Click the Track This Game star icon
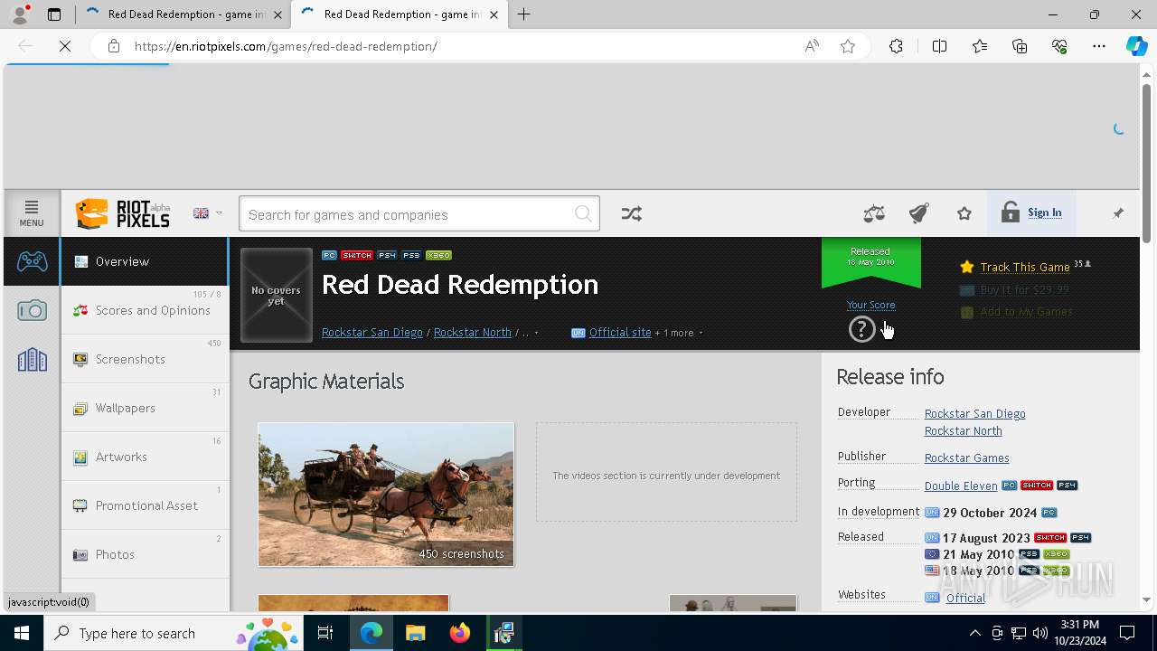 tap(967, 267)
